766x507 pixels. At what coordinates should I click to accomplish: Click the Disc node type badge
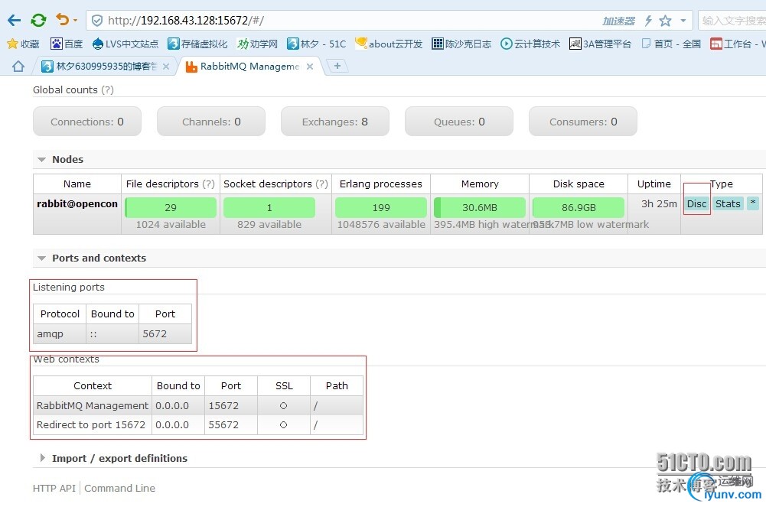pyautogui.click(x=696, y=203)
